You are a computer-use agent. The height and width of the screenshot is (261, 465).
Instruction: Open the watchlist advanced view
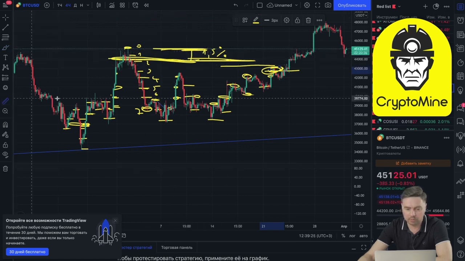coord(436,7)
